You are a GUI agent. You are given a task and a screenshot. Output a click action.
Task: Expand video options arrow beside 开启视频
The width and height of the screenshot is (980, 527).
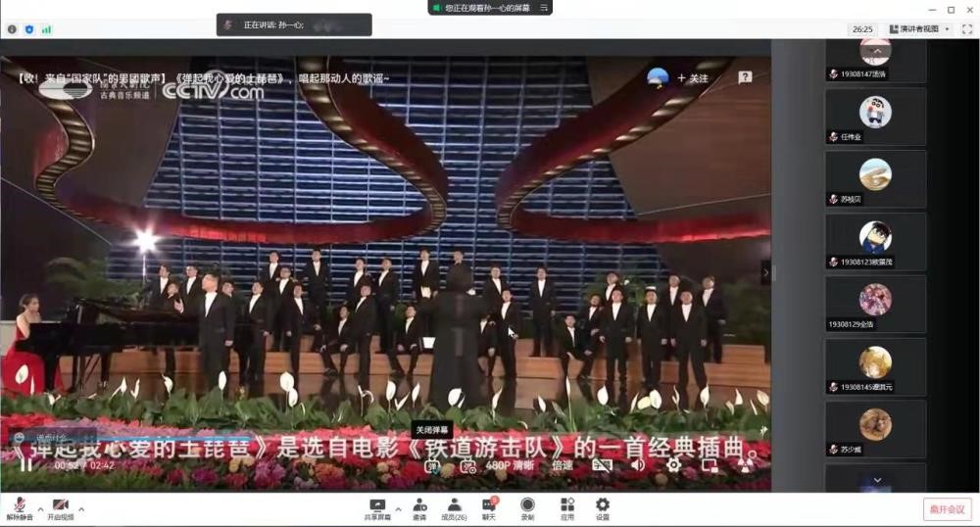pyautogui.click(x=81, y=508)
